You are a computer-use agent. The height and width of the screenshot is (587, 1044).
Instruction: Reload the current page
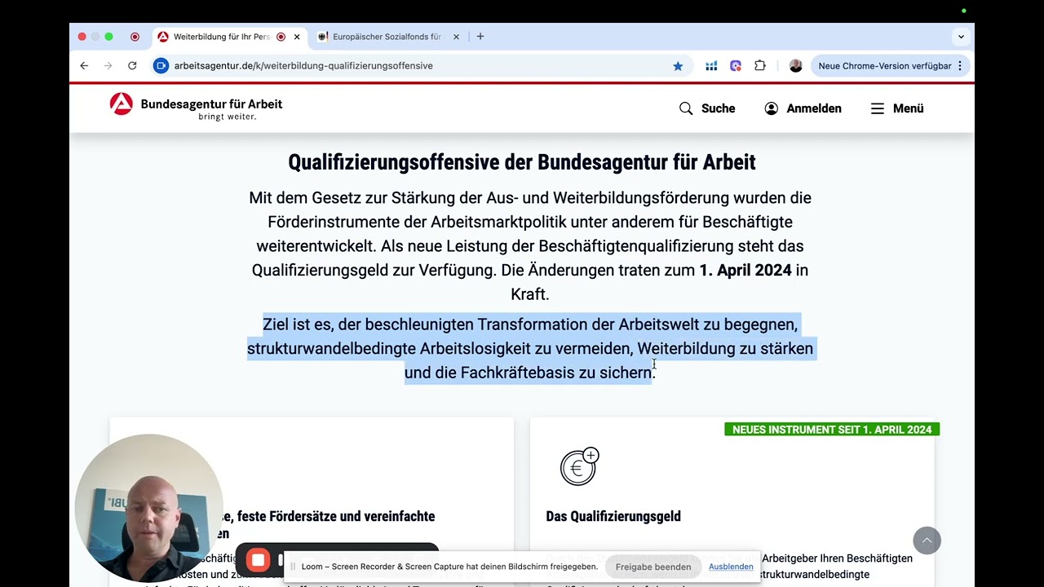pyautogui.click(x=132, y=66)
